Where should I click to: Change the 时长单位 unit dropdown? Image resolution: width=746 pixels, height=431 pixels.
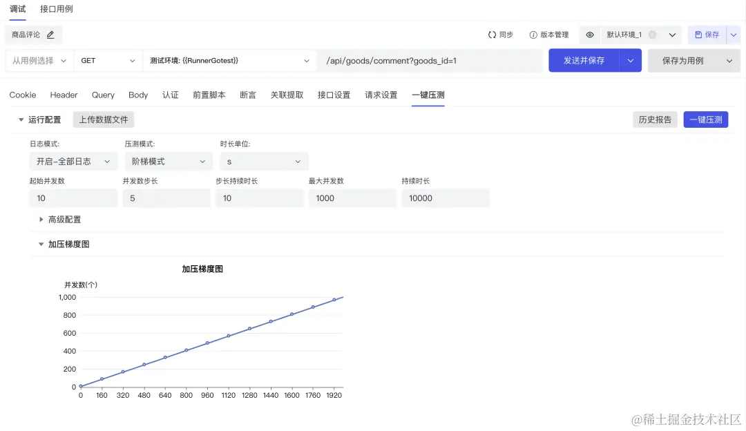tap(263, 161)
